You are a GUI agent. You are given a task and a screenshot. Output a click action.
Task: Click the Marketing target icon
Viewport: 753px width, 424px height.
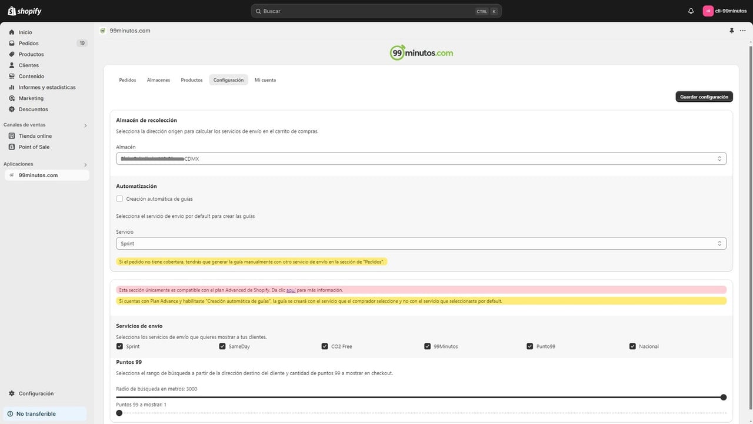pos(12,98)
